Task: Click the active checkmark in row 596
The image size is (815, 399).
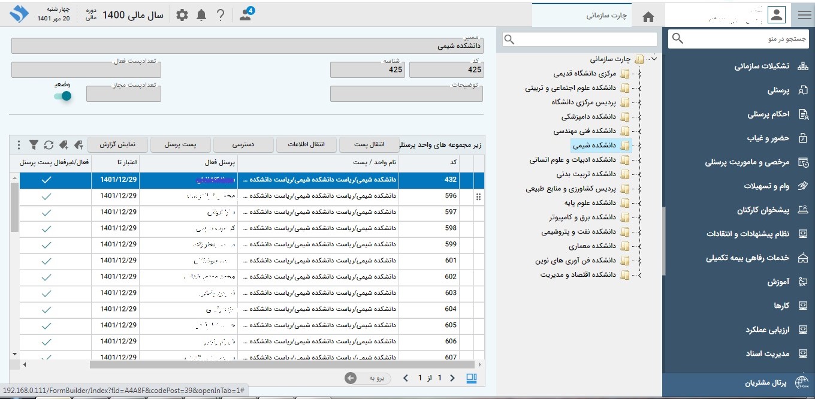Action: (47, 196)
